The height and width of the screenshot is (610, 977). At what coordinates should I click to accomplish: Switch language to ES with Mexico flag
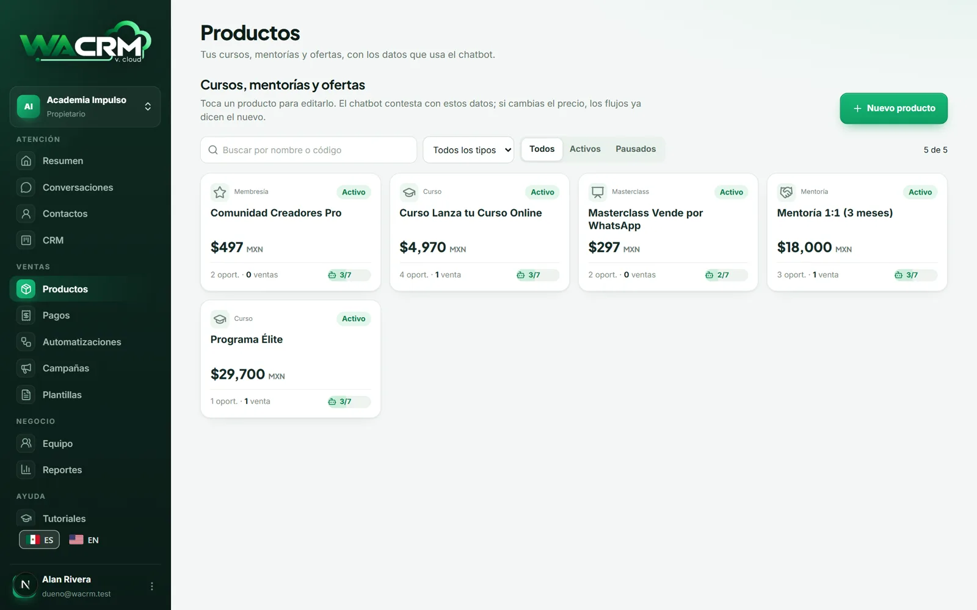click(40, 540)
